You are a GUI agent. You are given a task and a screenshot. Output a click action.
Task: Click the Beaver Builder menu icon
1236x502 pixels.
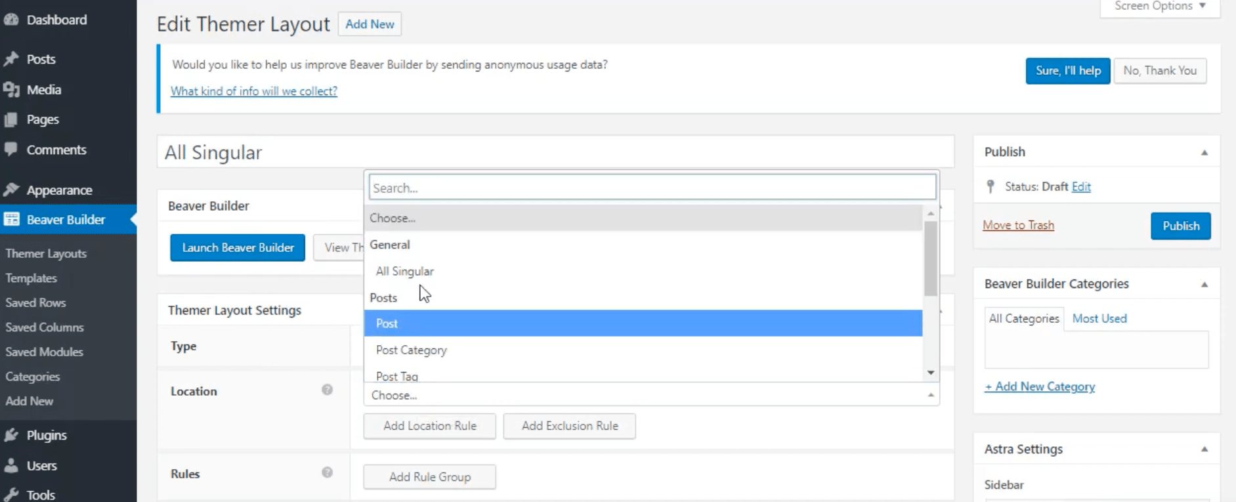tap(11, 219)
